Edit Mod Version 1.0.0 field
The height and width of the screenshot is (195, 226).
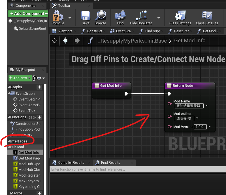pyautogui.click(x=200, y=127)
